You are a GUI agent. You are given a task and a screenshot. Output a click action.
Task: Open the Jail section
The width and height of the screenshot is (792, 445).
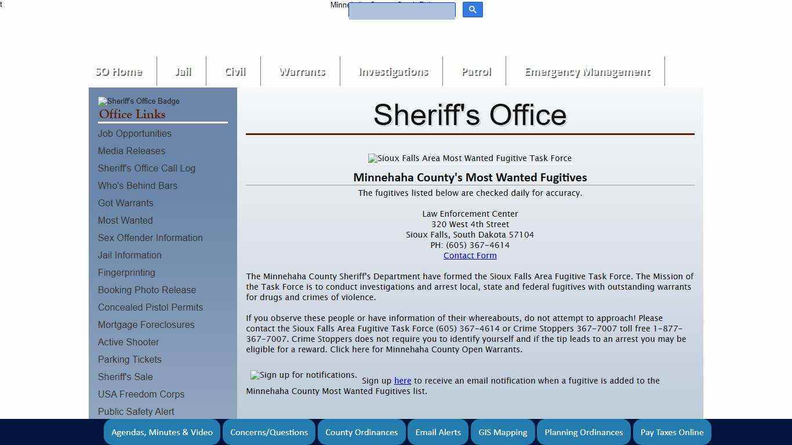pos(182,71)
